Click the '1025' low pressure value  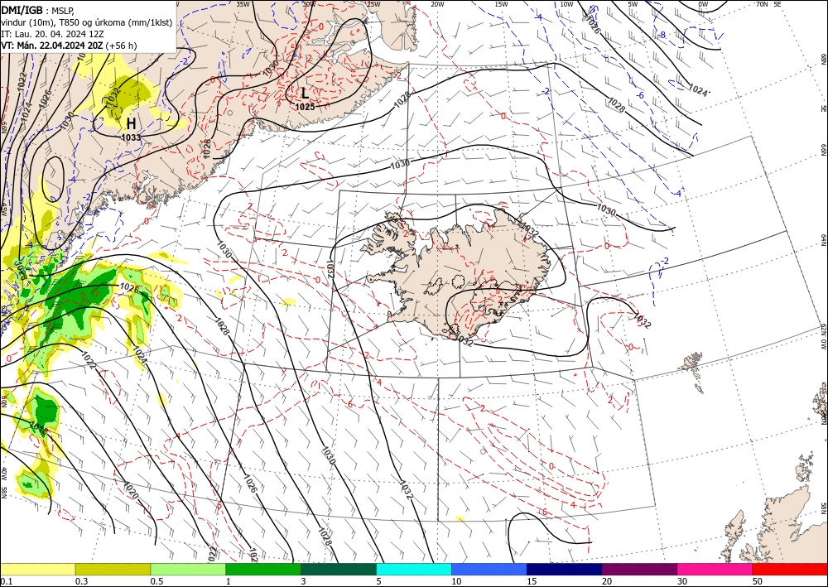click(x=306, y=107)
